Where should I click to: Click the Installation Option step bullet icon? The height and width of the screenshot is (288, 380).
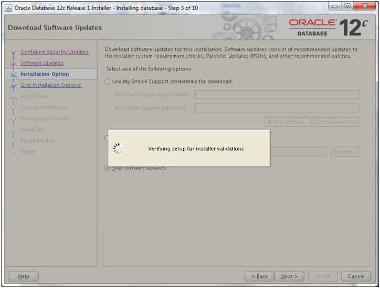point(13,74)
